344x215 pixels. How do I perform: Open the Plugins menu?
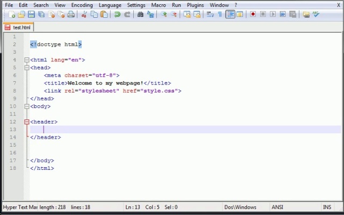click(195, 5)
